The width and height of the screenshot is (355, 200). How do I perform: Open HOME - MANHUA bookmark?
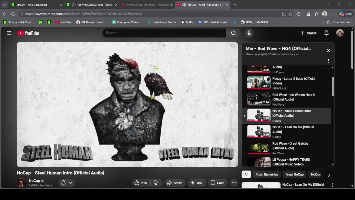tap(255, 22)
